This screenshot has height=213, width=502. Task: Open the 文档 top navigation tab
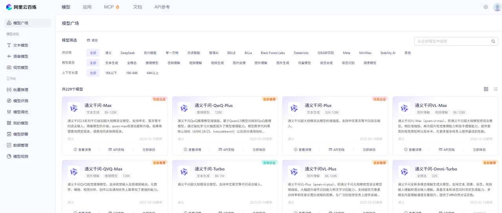(x=137, y=7)
